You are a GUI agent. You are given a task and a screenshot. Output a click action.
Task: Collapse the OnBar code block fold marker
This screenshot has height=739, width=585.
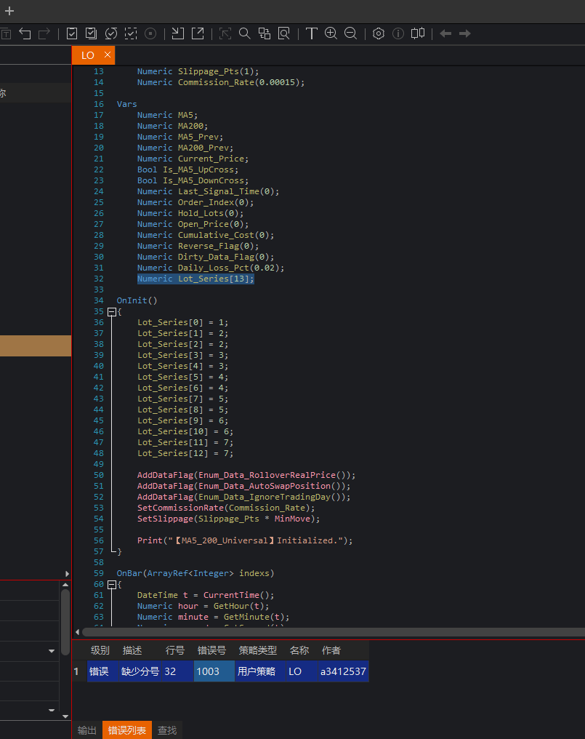pyautogui.click(x=112, y=584)
